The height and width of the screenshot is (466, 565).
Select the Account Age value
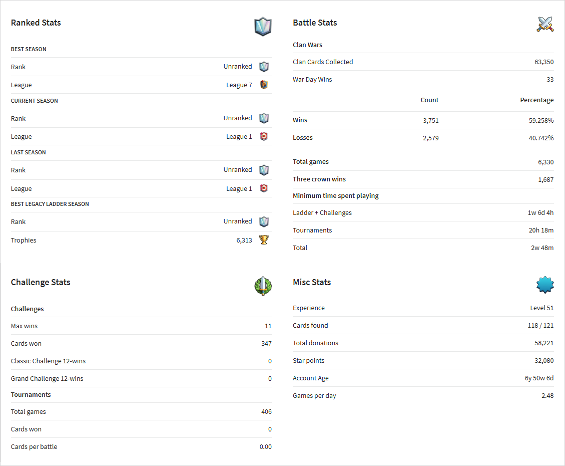click(539, 378)
